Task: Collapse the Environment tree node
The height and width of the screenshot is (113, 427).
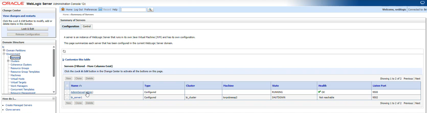Action: click(x=4, y=54)
